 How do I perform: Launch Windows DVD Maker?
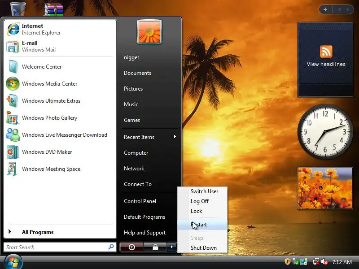[x=60, y=152]
